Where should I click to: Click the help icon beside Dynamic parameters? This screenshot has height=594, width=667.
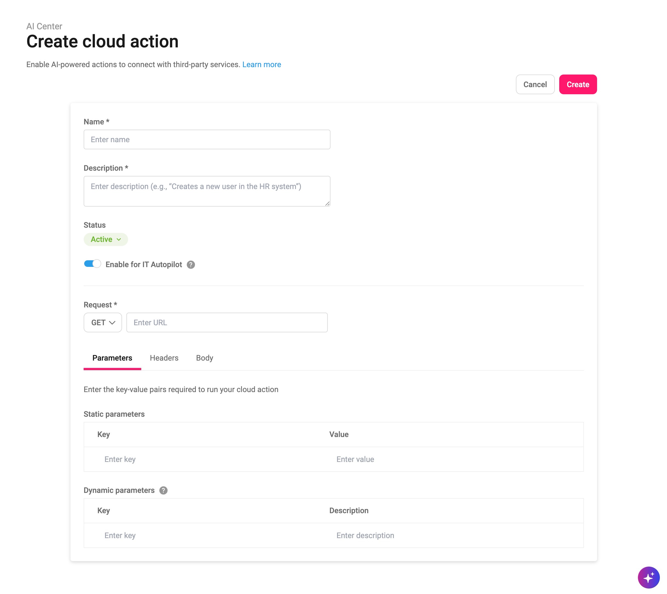[163, 490]
